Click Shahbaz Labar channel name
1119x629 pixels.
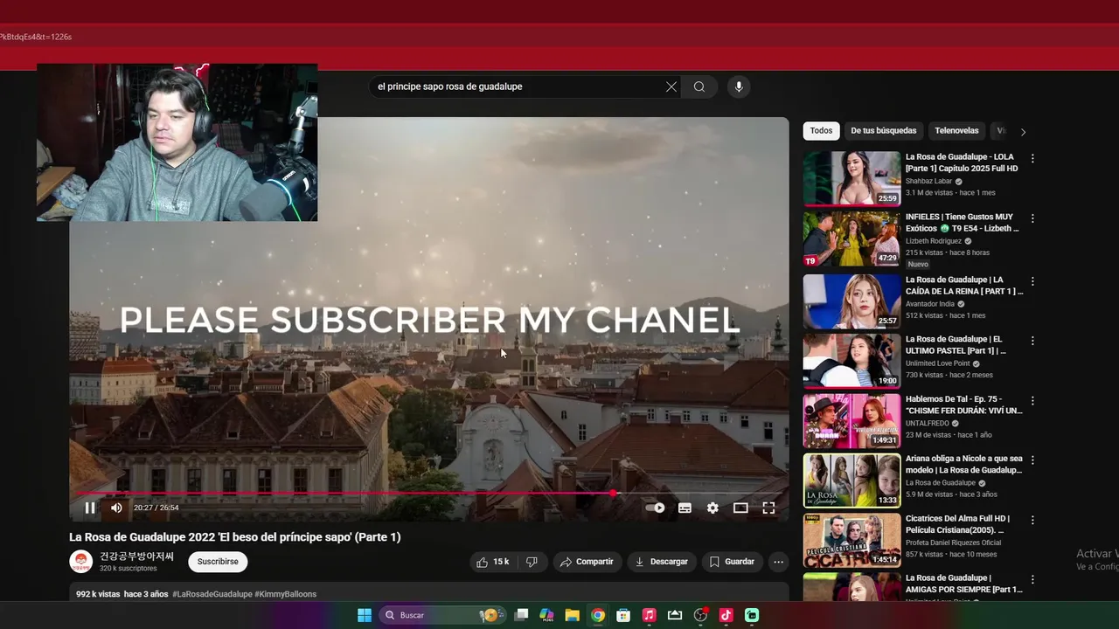(928, 182)
